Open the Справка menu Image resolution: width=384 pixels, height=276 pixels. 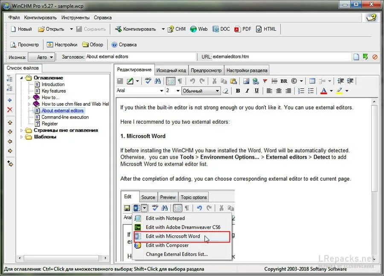(x=102, y=17)
